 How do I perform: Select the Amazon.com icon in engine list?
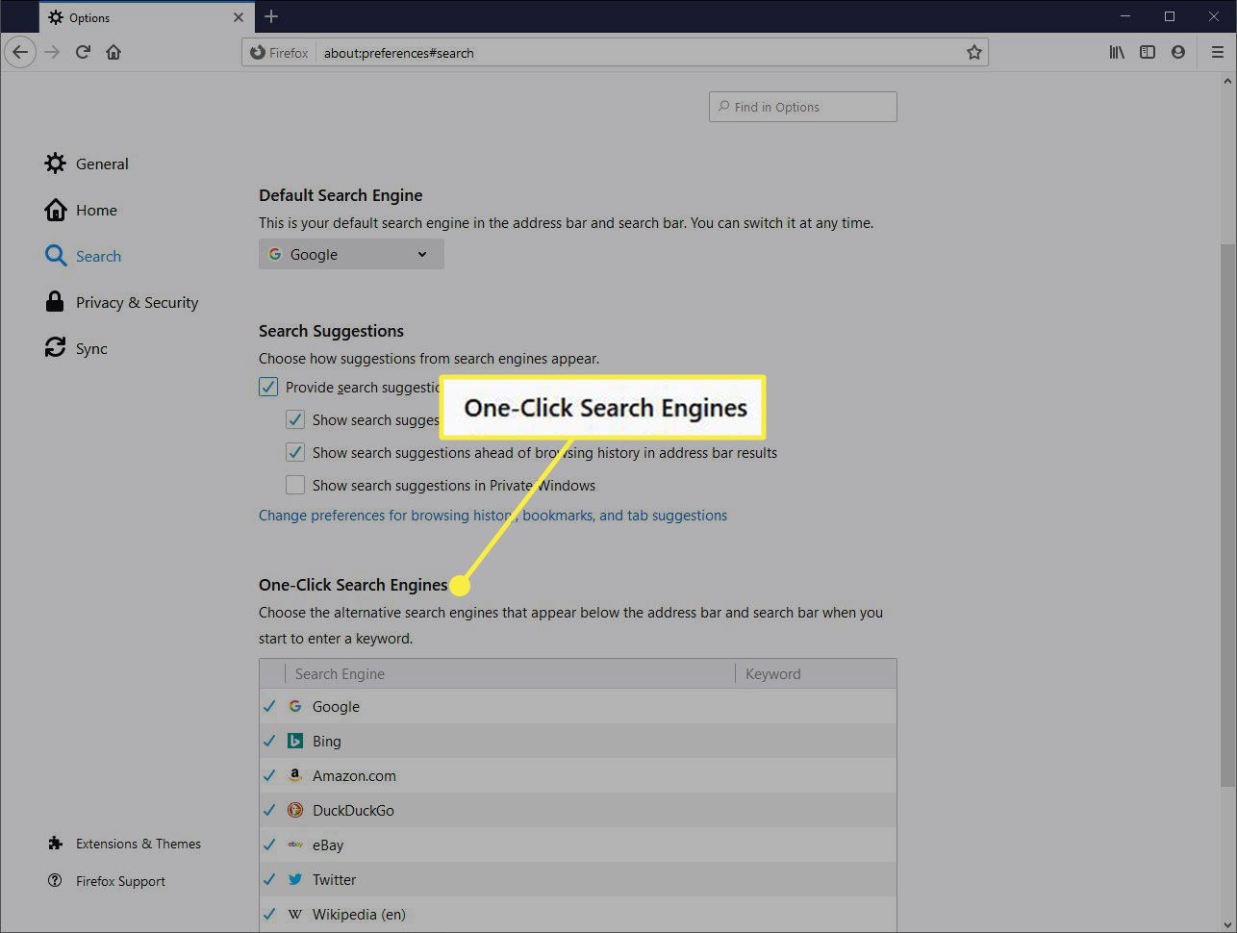[295, 775]
